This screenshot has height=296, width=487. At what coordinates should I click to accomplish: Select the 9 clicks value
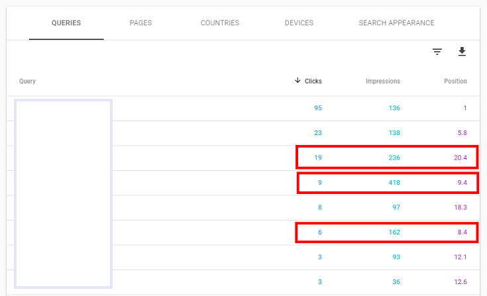coord(319,183)
